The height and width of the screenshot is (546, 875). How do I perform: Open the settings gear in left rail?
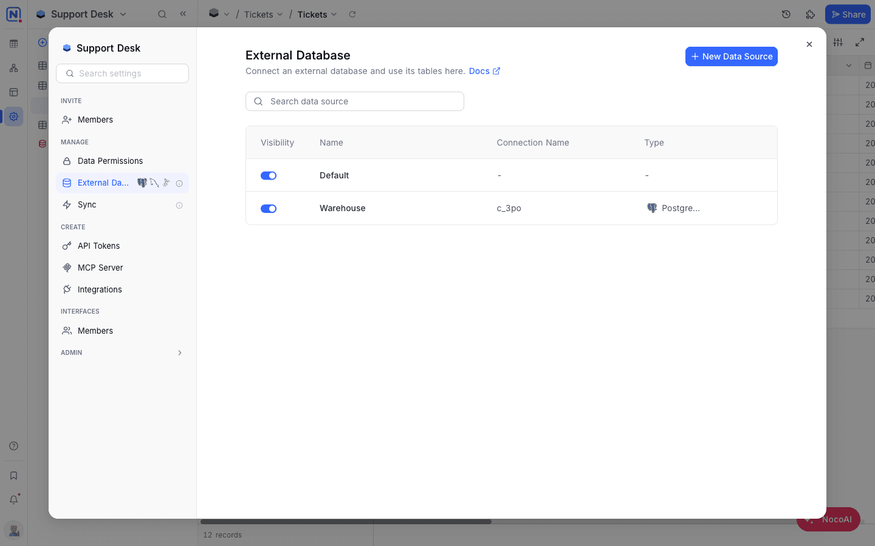coord(14,116)
